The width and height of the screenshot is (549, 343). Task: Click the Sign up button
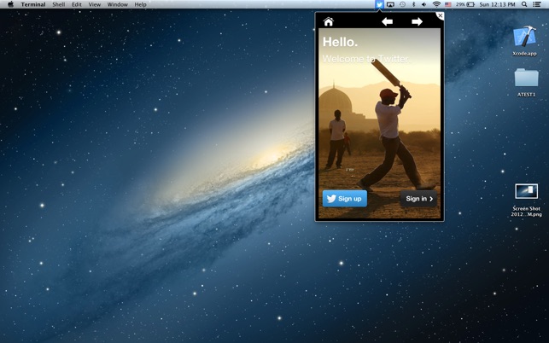[x=345, y=199]
